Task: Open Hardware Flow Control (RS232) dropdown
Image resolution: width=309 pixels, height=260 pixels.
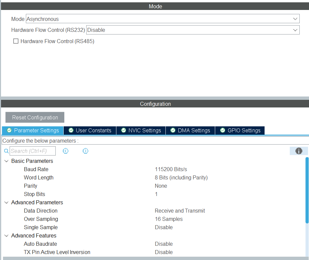Action: 193,30
